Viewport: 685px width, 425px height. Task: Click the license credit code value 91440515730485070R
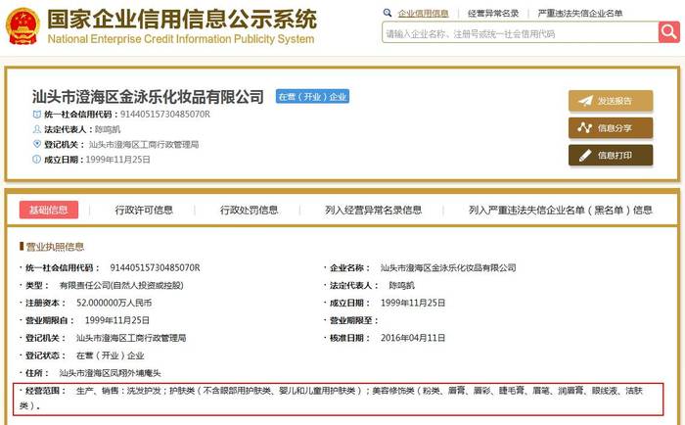coord(155,267)
